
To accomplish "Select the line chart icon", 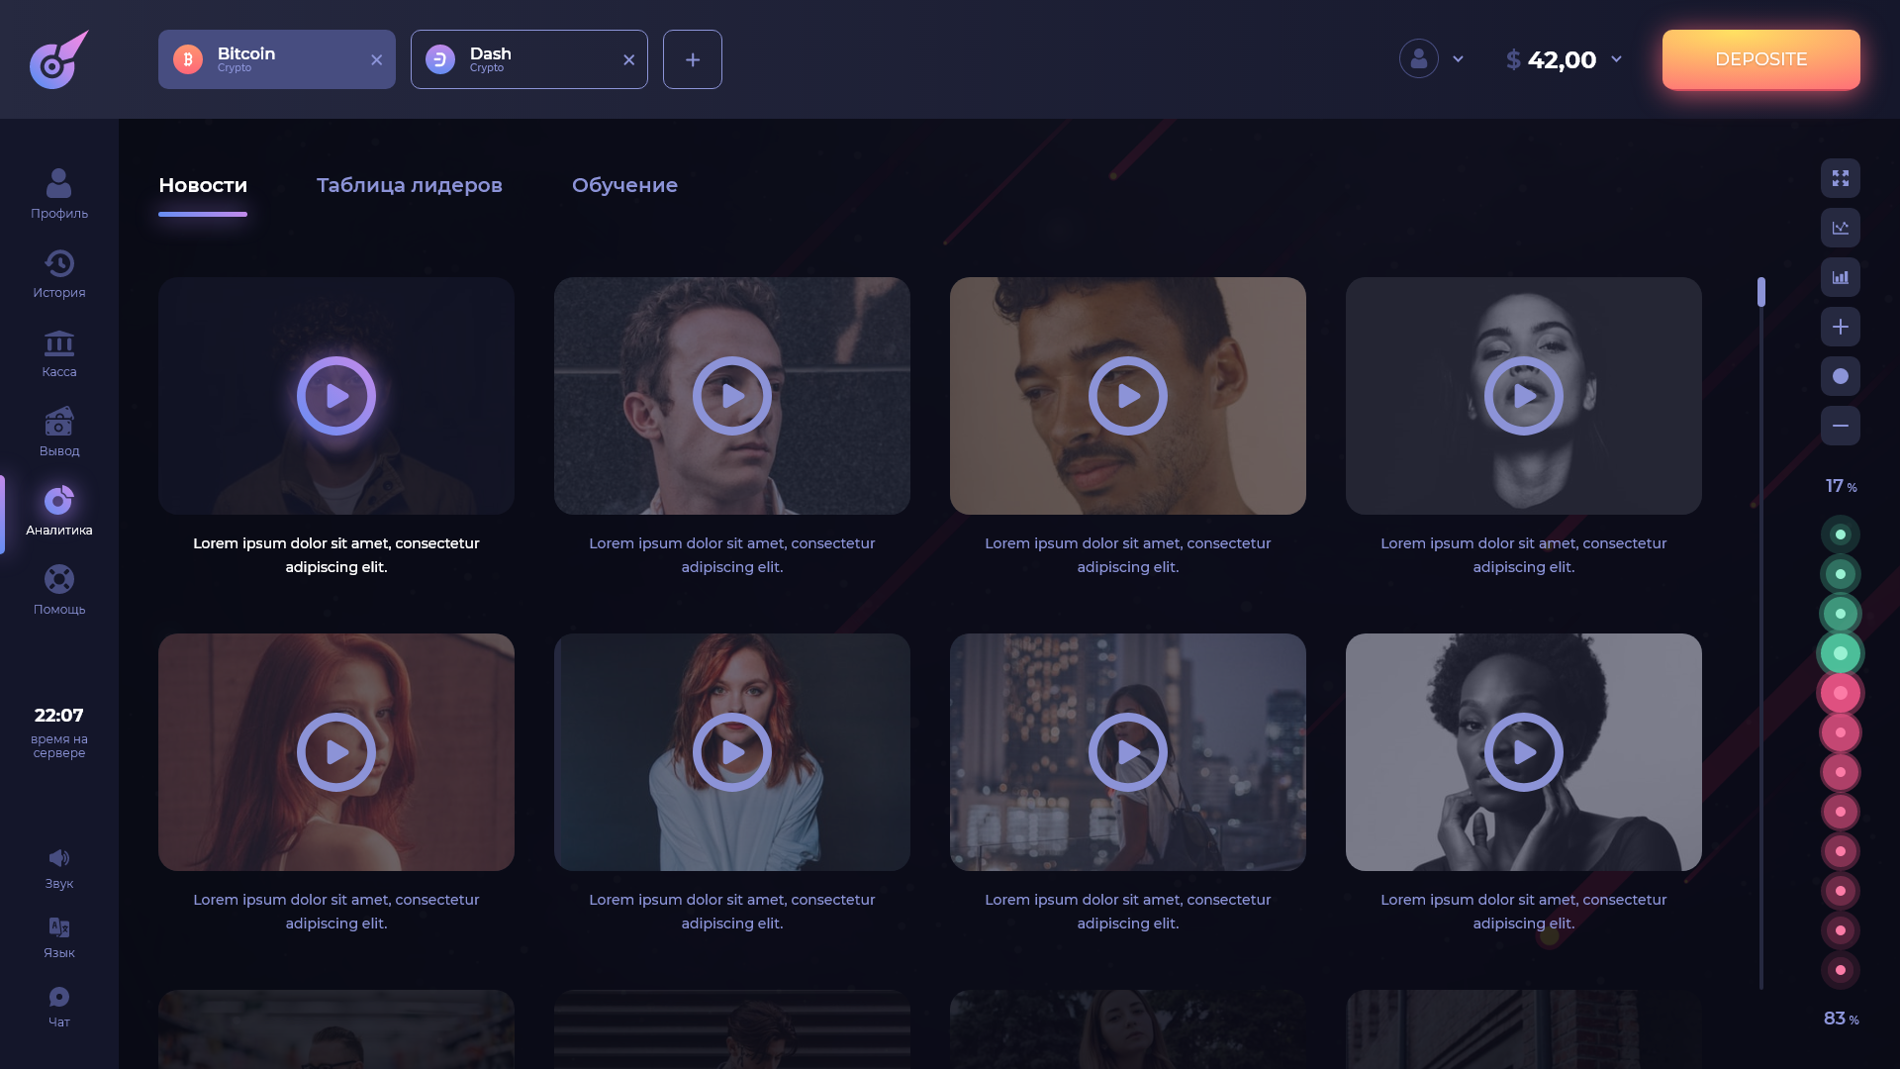I will [x=1841, y=228].
